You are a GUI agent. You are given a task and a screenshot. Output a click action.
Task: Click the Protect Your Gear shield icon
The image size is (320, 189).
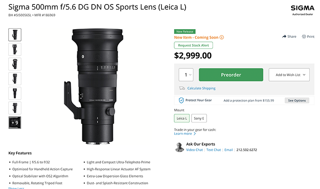point(181,100)
